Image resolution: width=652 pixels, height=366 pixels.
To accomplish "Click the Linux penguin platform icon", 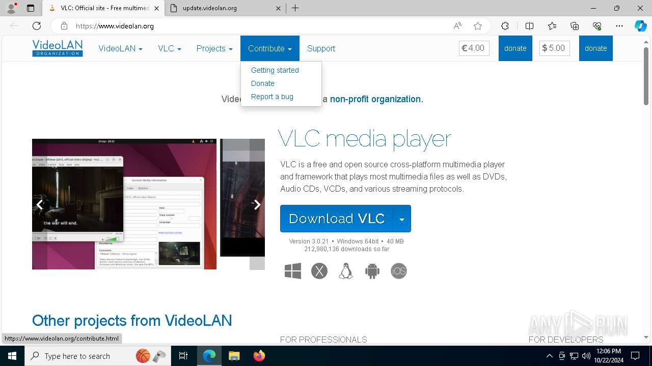I will [x=346, y=271].
